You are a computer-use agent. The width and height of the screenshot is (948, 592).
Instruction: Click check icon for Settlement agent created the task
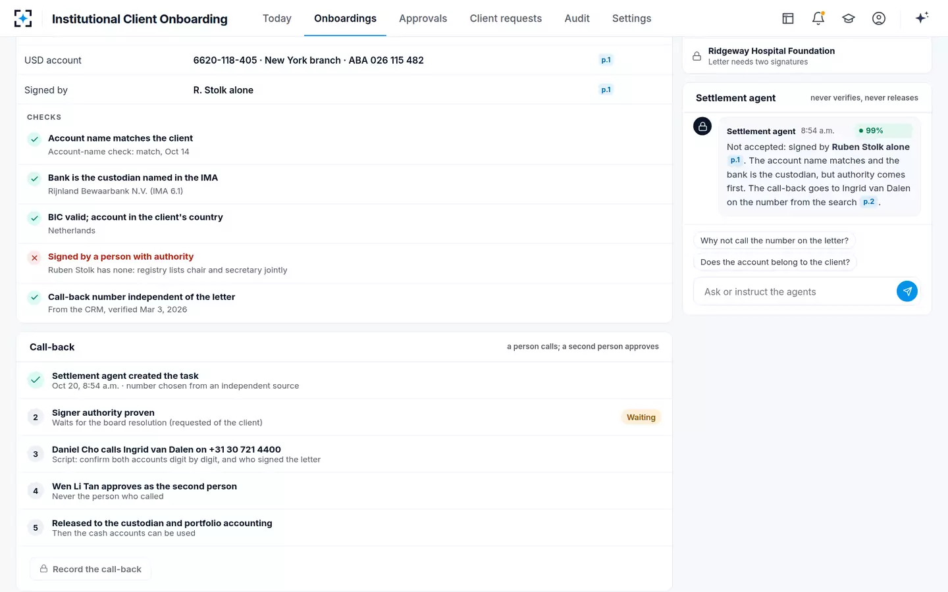click(36, 380)
